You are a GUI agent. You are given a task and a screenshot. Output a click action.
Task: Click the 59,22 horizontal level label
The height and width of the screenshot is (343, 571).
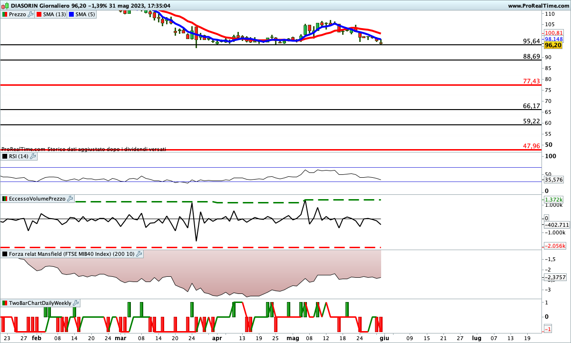(532, 121)
